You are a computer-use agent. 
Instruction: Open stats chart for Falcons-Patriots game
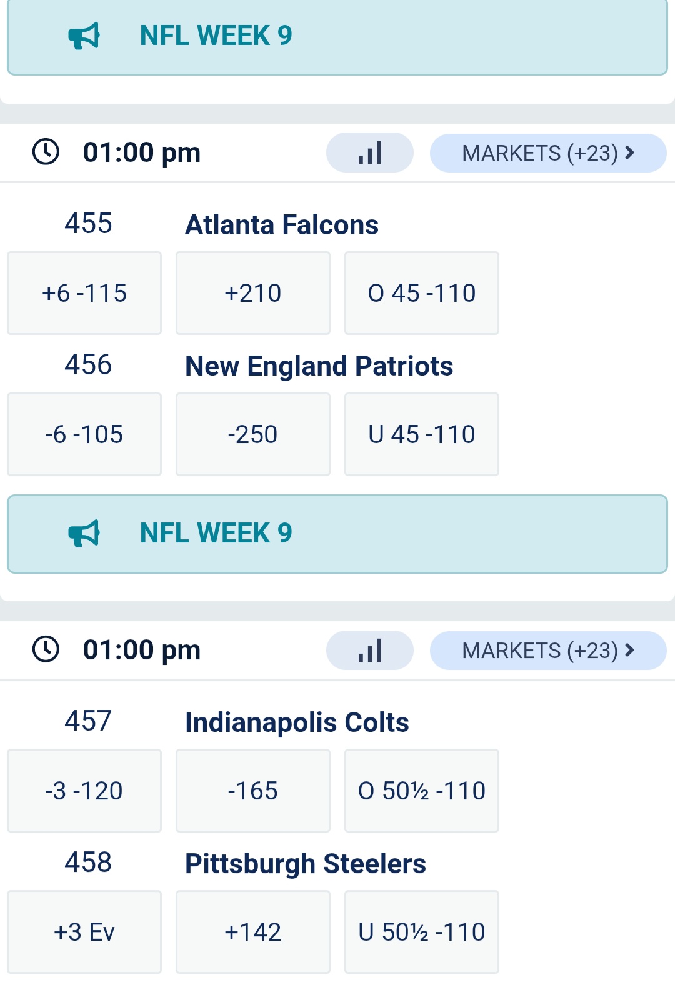pos(369,152)
